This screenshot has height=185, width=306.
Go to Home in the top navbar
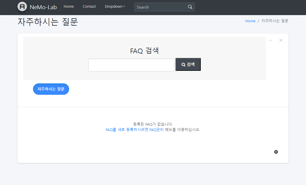coord(69,7)
